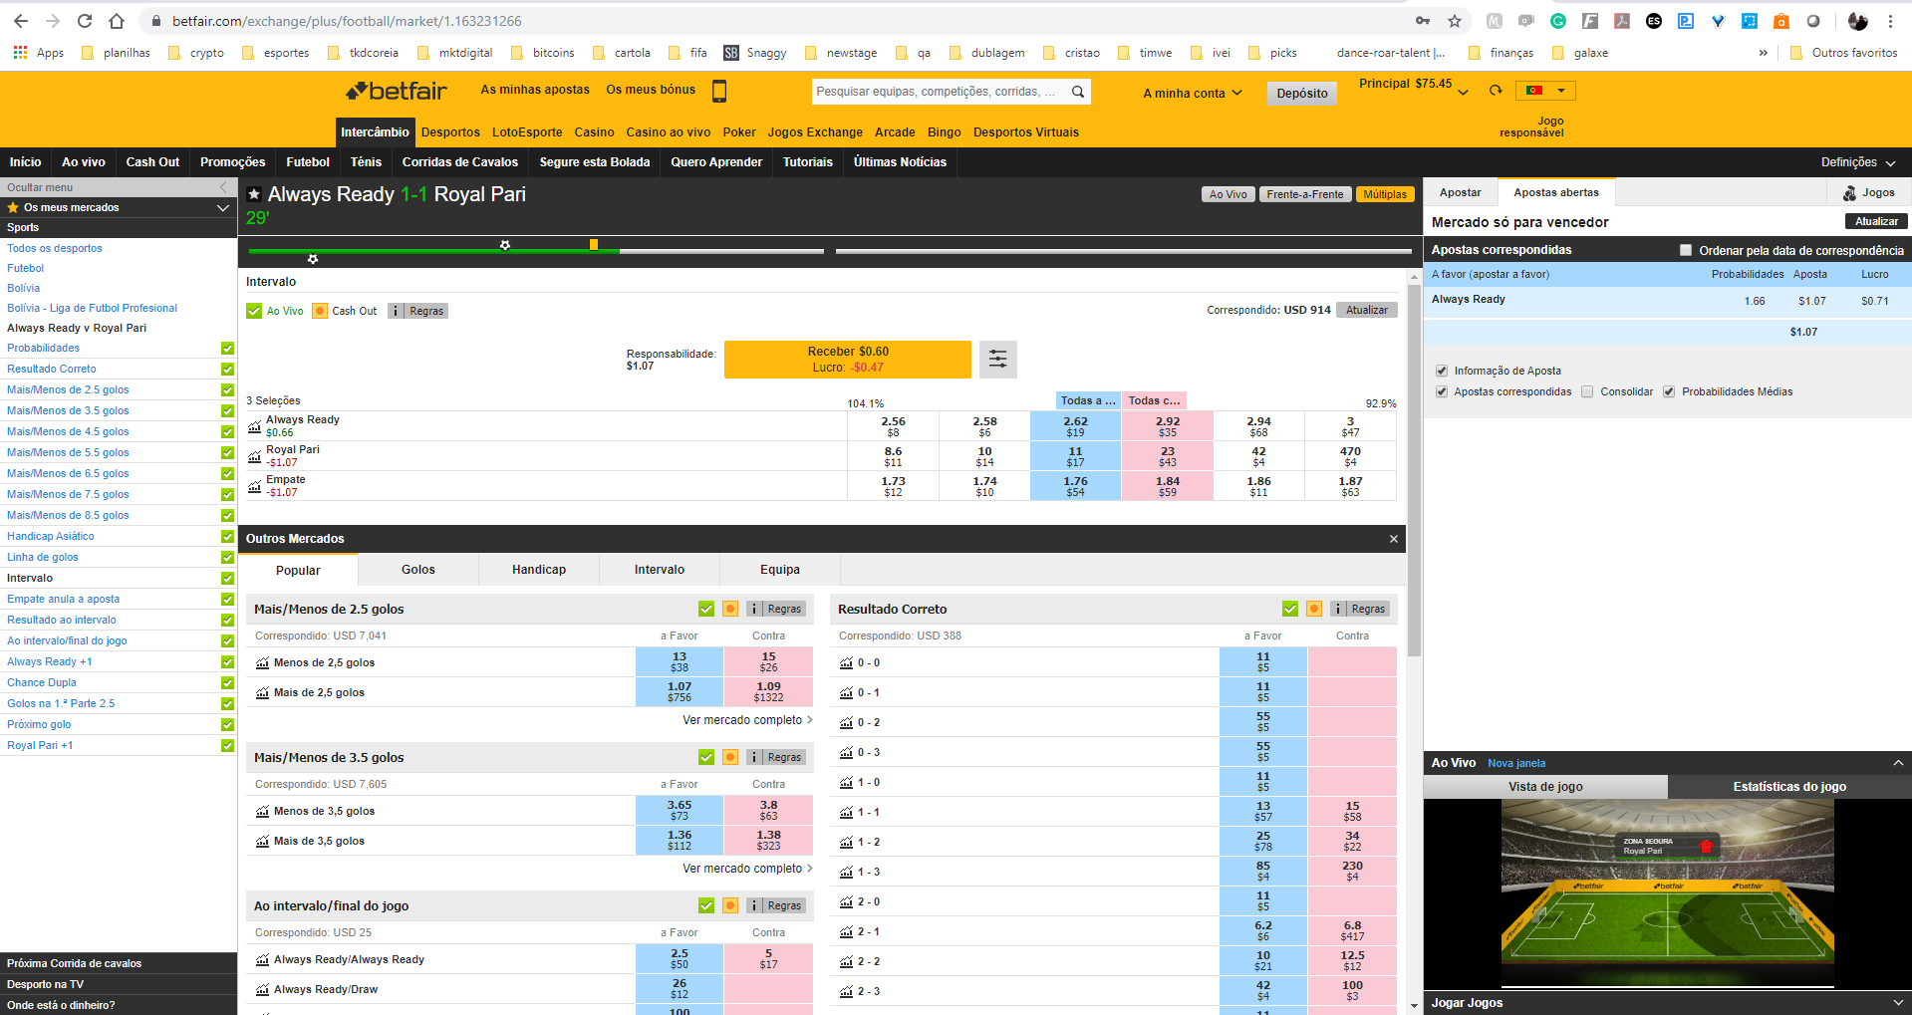Click orange cash out icon in Mais/Menos 3.5
Image resolution: width=1912 pixels, height=1015 pixels.
730,757
